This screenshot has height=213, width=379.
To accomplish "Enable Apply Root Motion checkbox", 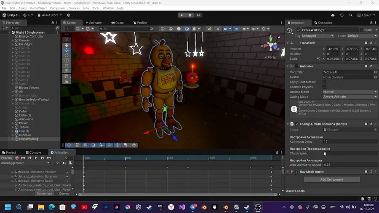I will [324, 82].
